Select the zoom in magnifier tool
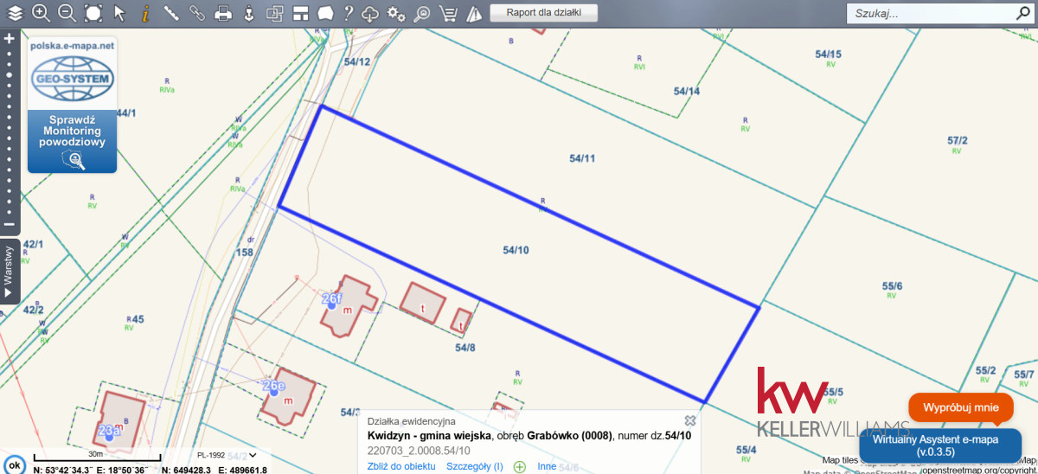1038x474 pixels. (41, 13)
